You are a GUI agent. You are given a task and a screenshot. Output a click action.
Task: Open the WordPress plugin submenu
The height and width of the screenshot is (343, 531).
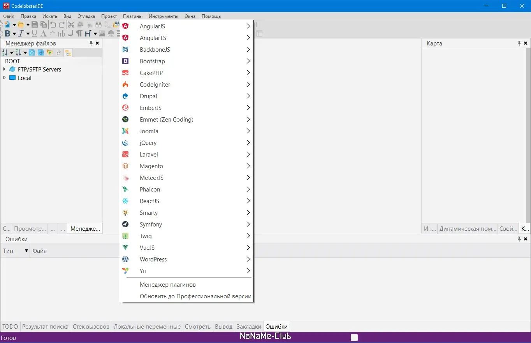[187, 259]
